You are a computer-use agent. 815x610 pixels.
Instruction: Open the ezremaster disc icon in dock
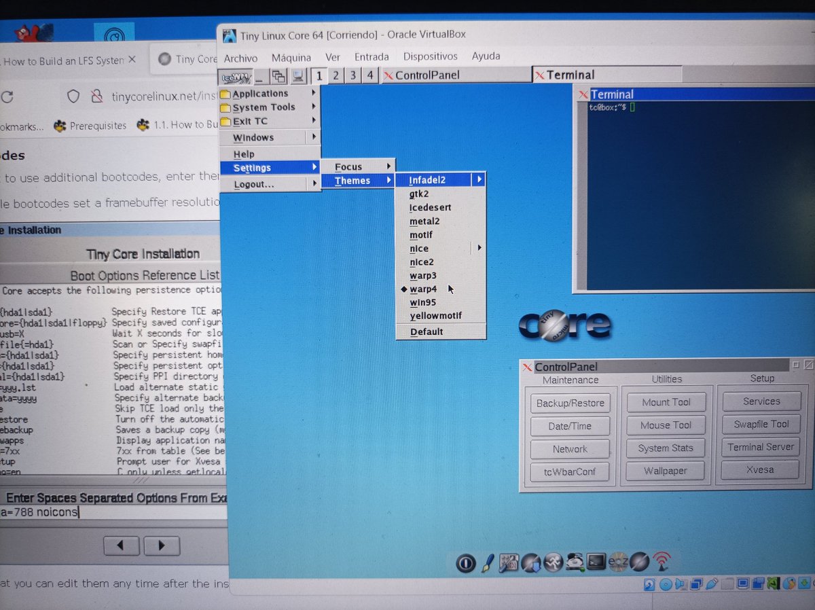618,562
